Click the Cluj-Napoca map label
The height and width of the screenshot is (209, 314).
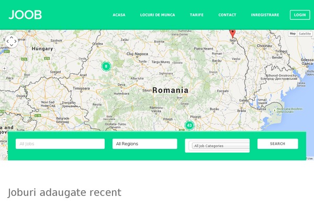click(x=137, y=54)
